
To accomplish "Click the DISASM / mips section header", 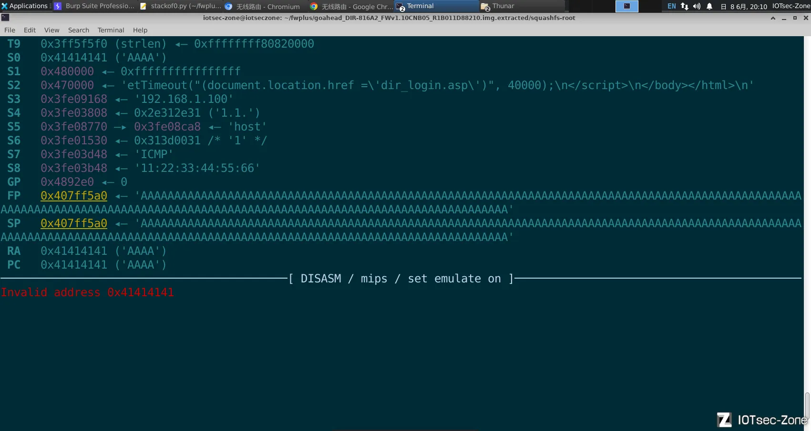I will (x=401, y=279).
